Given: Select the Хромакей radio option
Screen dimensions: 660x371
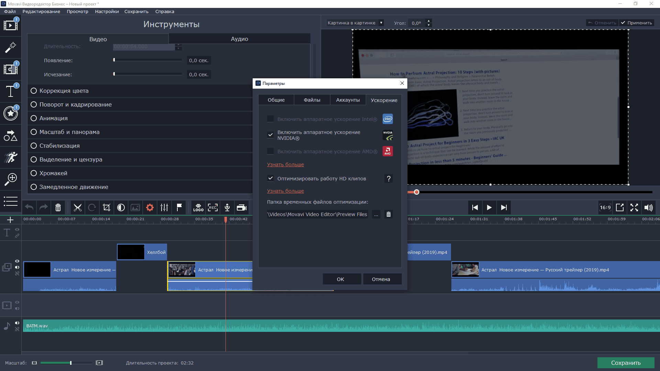Looking at the screenshot, I should [34, 173].
